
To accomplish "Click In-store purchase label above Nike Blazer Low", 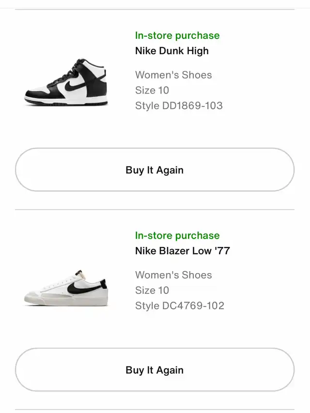I will point(177,235).
